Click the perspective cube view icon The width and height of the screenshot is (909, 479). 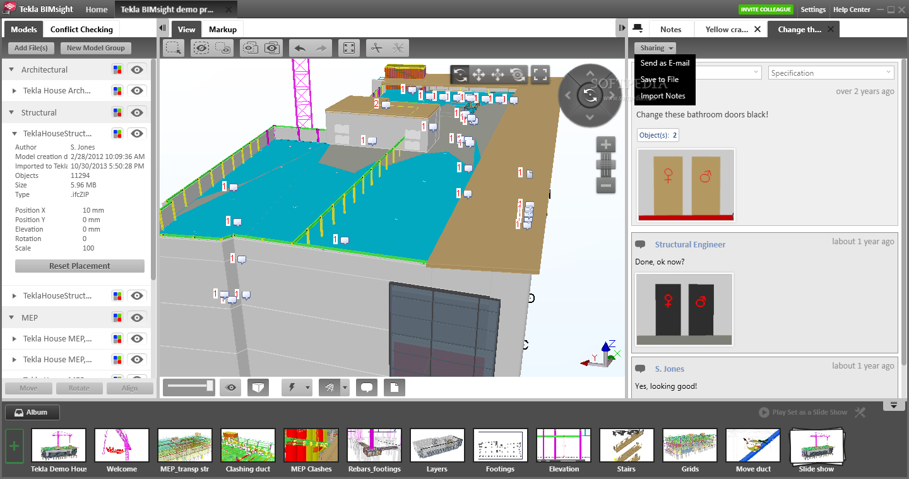point(258,387)
